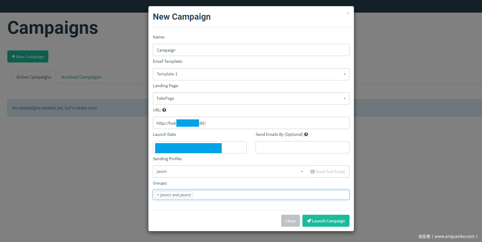482x242 pixels.
Task: Click the Send Emails By date field
Action: click(x=302, y=147)
